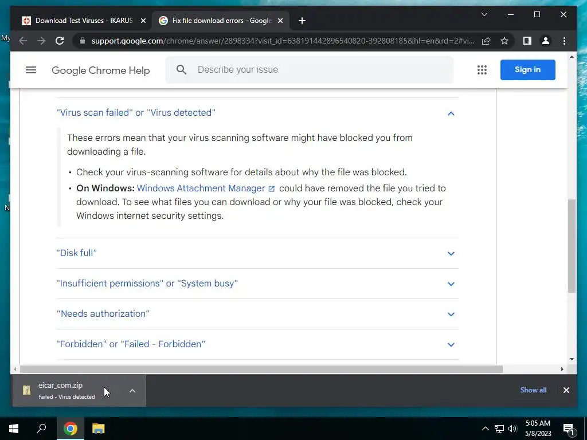Click Show all downloads
Image resolution: width=587 pixels, height=440 pixels.
click(x=533, y=390)
